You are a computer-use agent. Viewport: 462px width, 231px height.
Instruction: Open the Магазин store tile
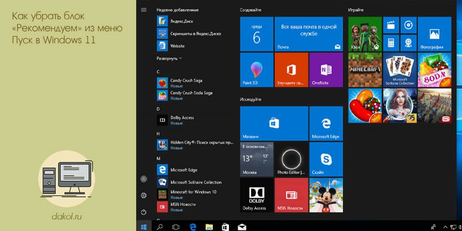(x=274, y=124)
